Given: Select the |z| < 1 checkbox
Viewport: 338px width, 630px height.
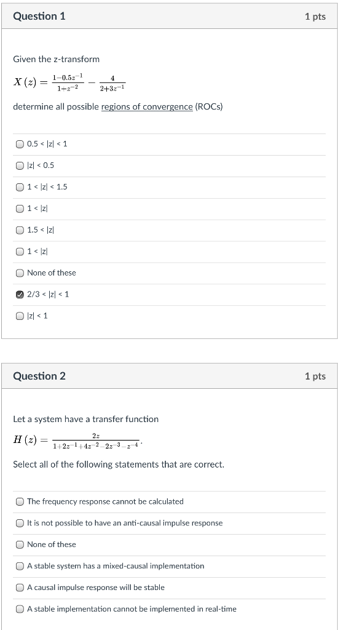Looking at the screenshot, I should pos(20,316).
